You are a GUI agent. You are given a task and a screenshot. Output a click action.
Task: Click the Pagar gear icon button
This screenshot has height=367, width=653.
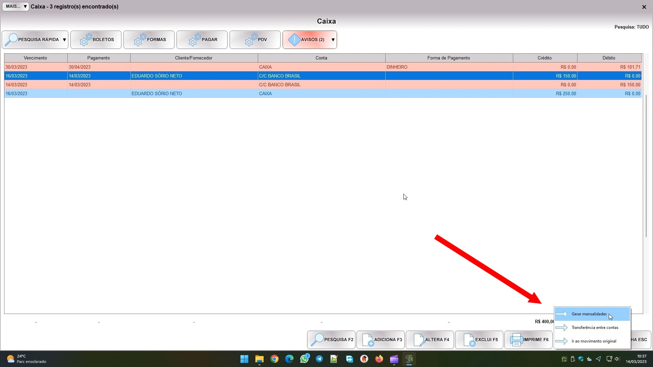pos(195,40)
